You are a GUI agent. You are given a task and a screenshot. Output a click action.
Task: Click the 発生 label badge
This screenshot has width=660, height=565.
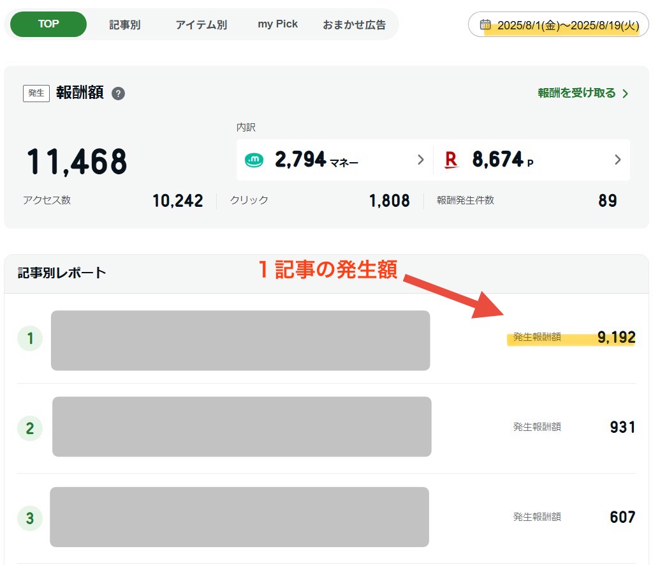36,93
